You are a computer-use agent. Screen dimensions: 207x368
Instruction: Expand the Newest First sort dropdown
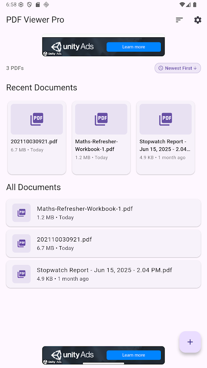click(x=178, y=68)
